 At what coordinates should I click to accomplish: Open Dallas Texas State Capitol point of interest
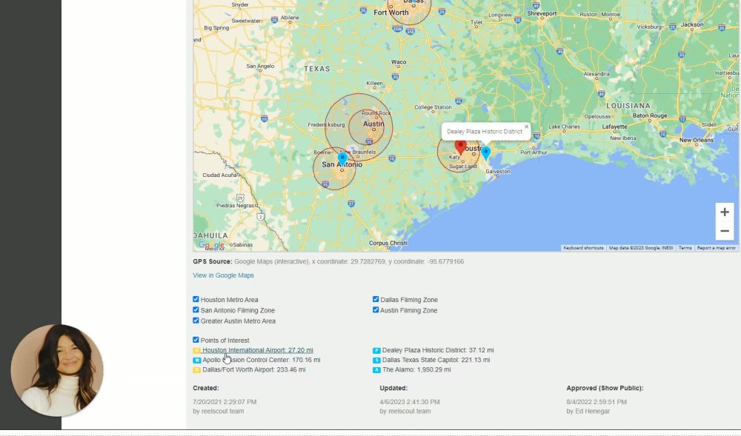(436, 360)
